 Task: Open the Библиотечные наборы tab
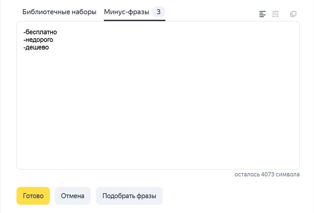[59, 12]
